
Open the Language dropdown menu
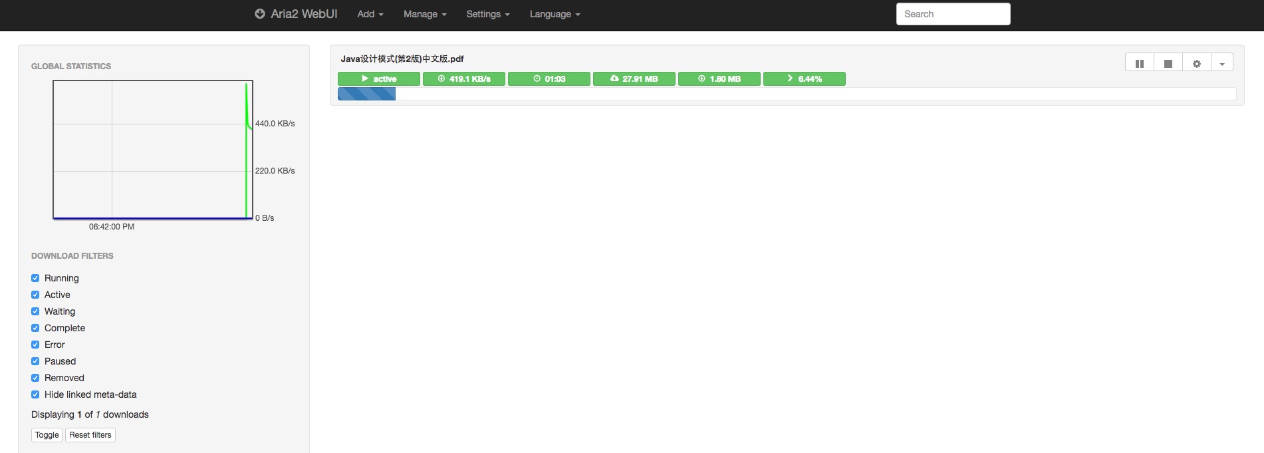pyautogui.click(x=555, y=14)
